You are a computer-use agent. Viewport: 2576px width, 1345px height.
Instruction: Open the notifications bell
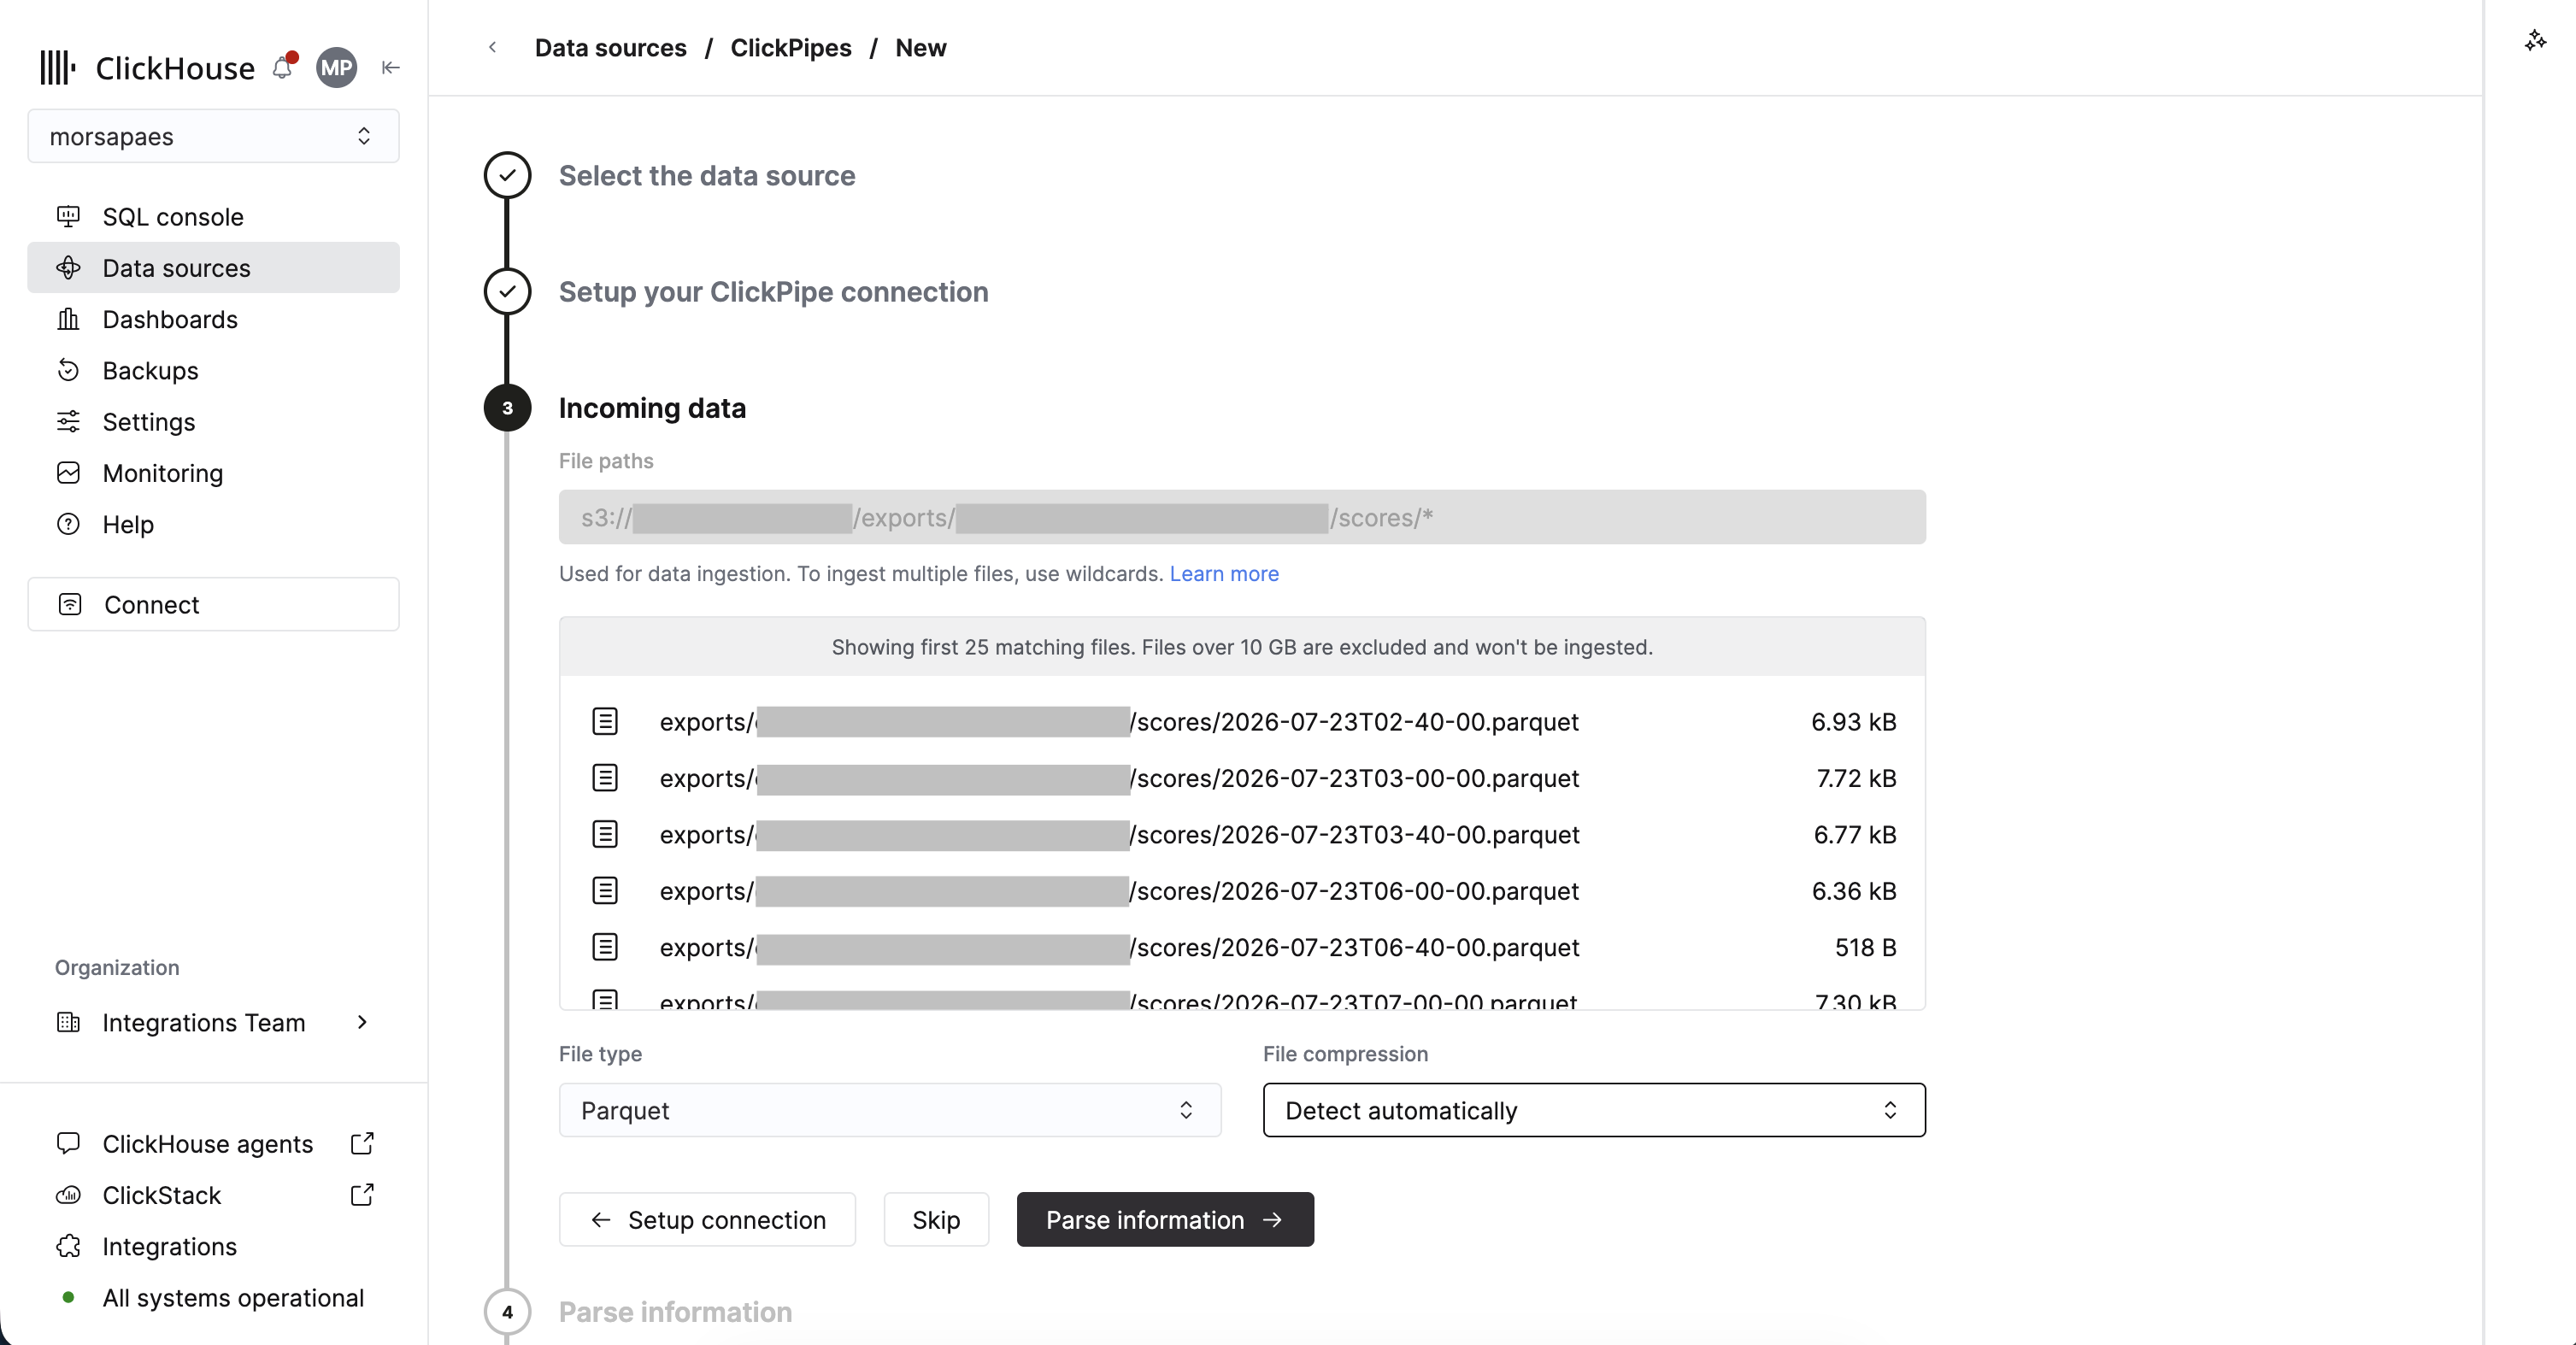click(284, 66)
